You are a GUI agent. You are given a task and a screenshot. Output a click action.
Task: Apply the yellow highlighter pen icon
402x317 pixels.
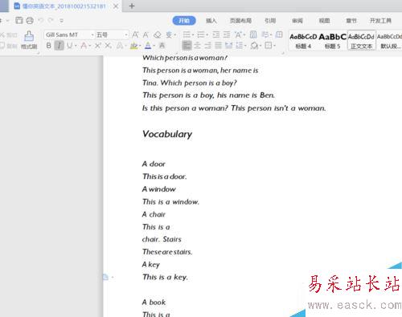(133, 46)
